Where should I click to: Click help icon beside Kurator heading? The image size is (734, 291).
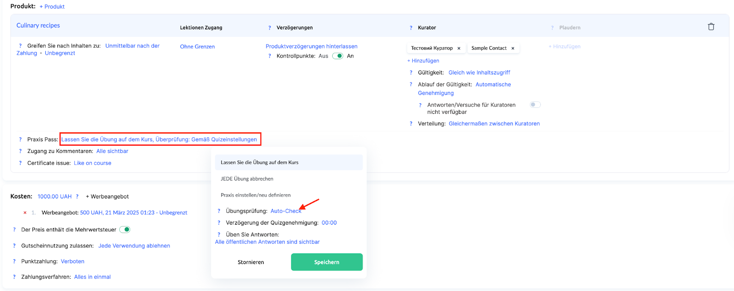(411, 28)
